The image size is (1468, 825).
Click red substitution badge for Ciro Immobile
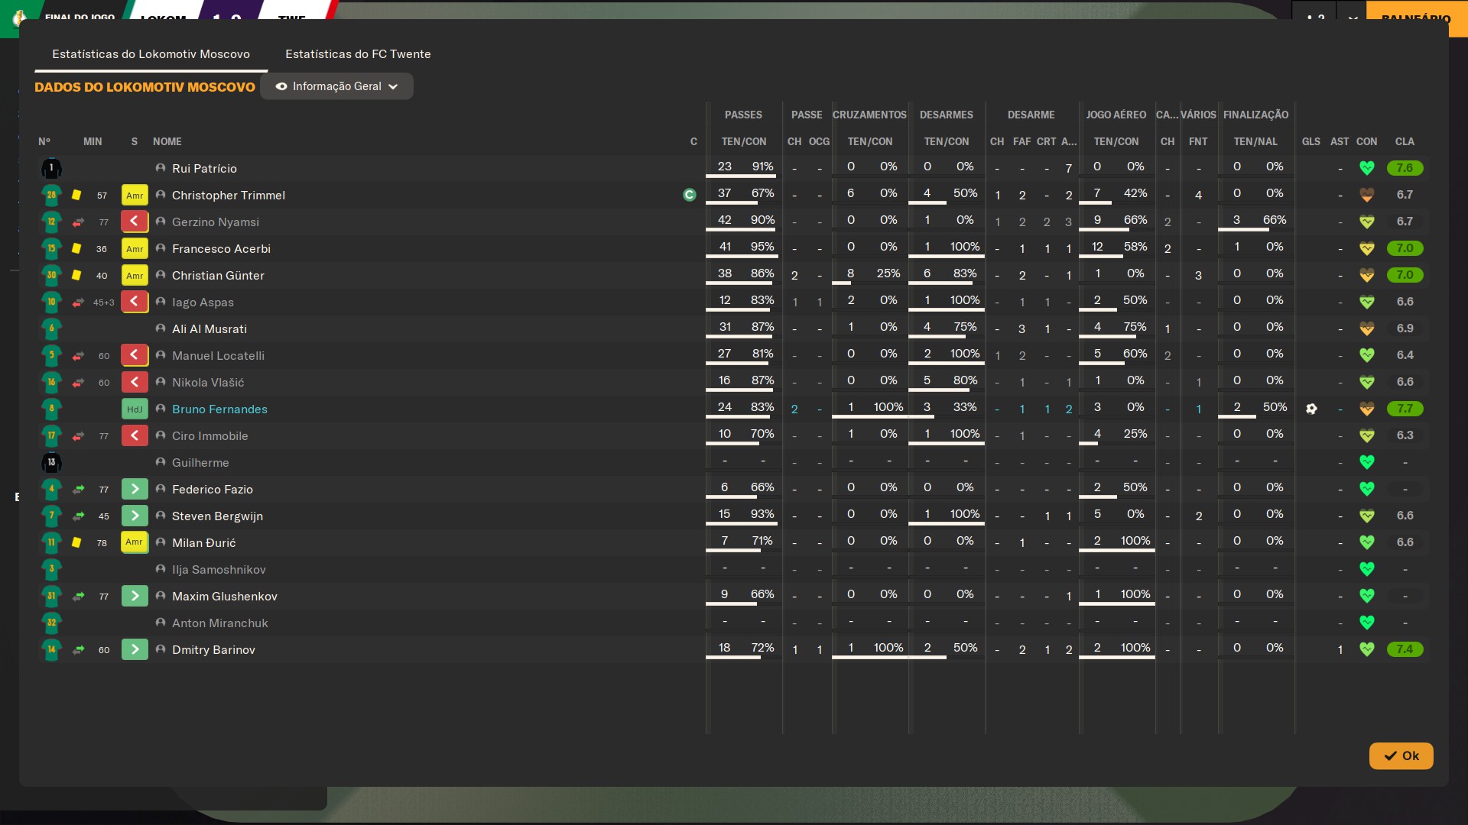pos(135,435)
